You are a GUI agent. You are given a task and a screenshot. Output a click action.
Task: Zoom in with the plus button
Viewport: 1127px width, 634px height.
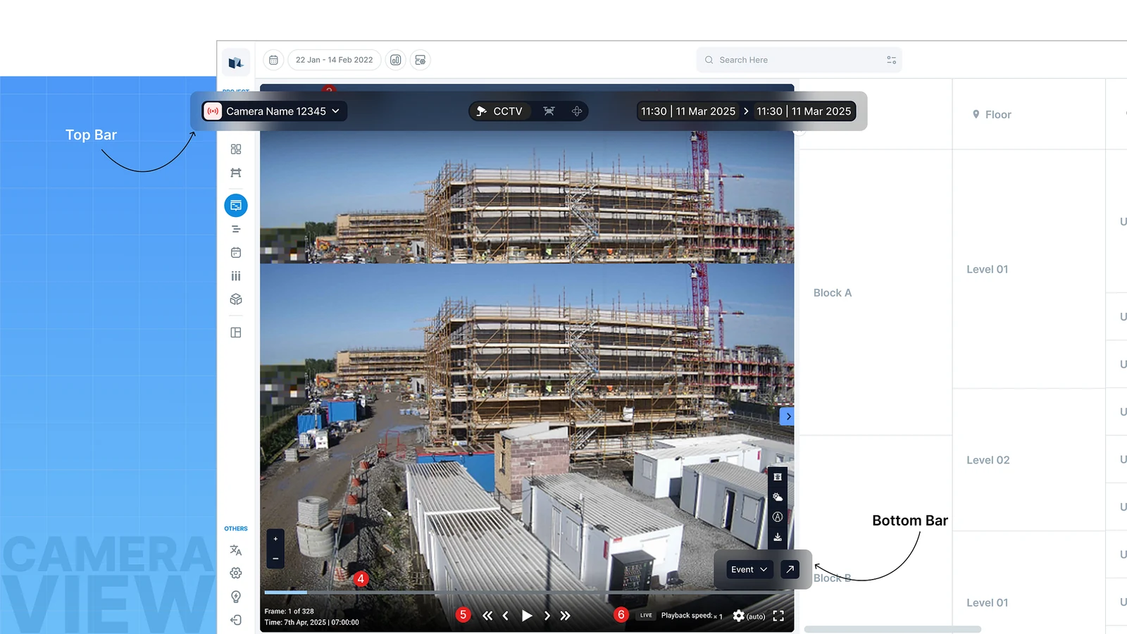(x=275, y=539)
